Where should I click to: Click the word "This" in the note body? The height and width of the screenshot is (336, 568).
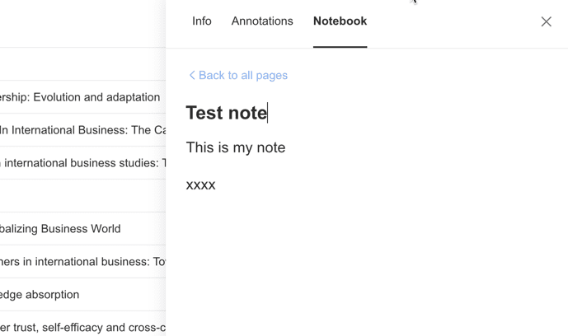[201, 147]
